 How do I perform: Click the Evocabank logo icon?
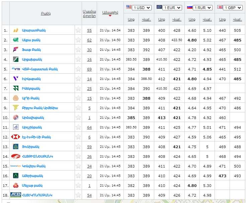tap(15, 79)
